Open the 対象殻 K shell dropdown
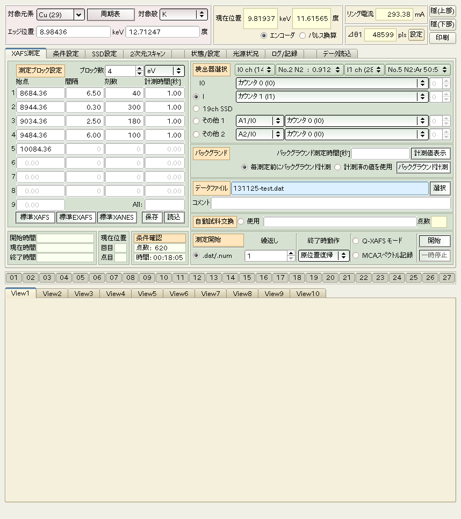This screenshot has height=519, width=461. 201,15
